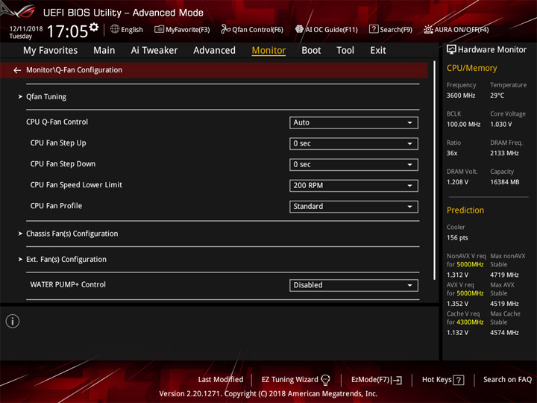Open the CPU Q-Fan Control dropdown
This screenshot has height=403, width=537.
pos(354,122)
